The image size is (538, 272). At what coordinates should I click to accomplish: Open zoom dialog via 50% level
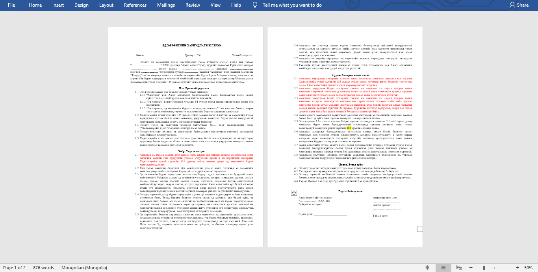click(x=528, y=268)
